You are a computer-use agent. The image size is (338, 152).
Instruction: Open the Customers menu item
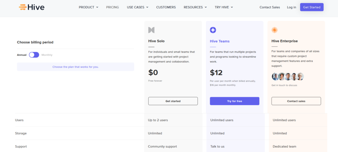coord(166,7)
